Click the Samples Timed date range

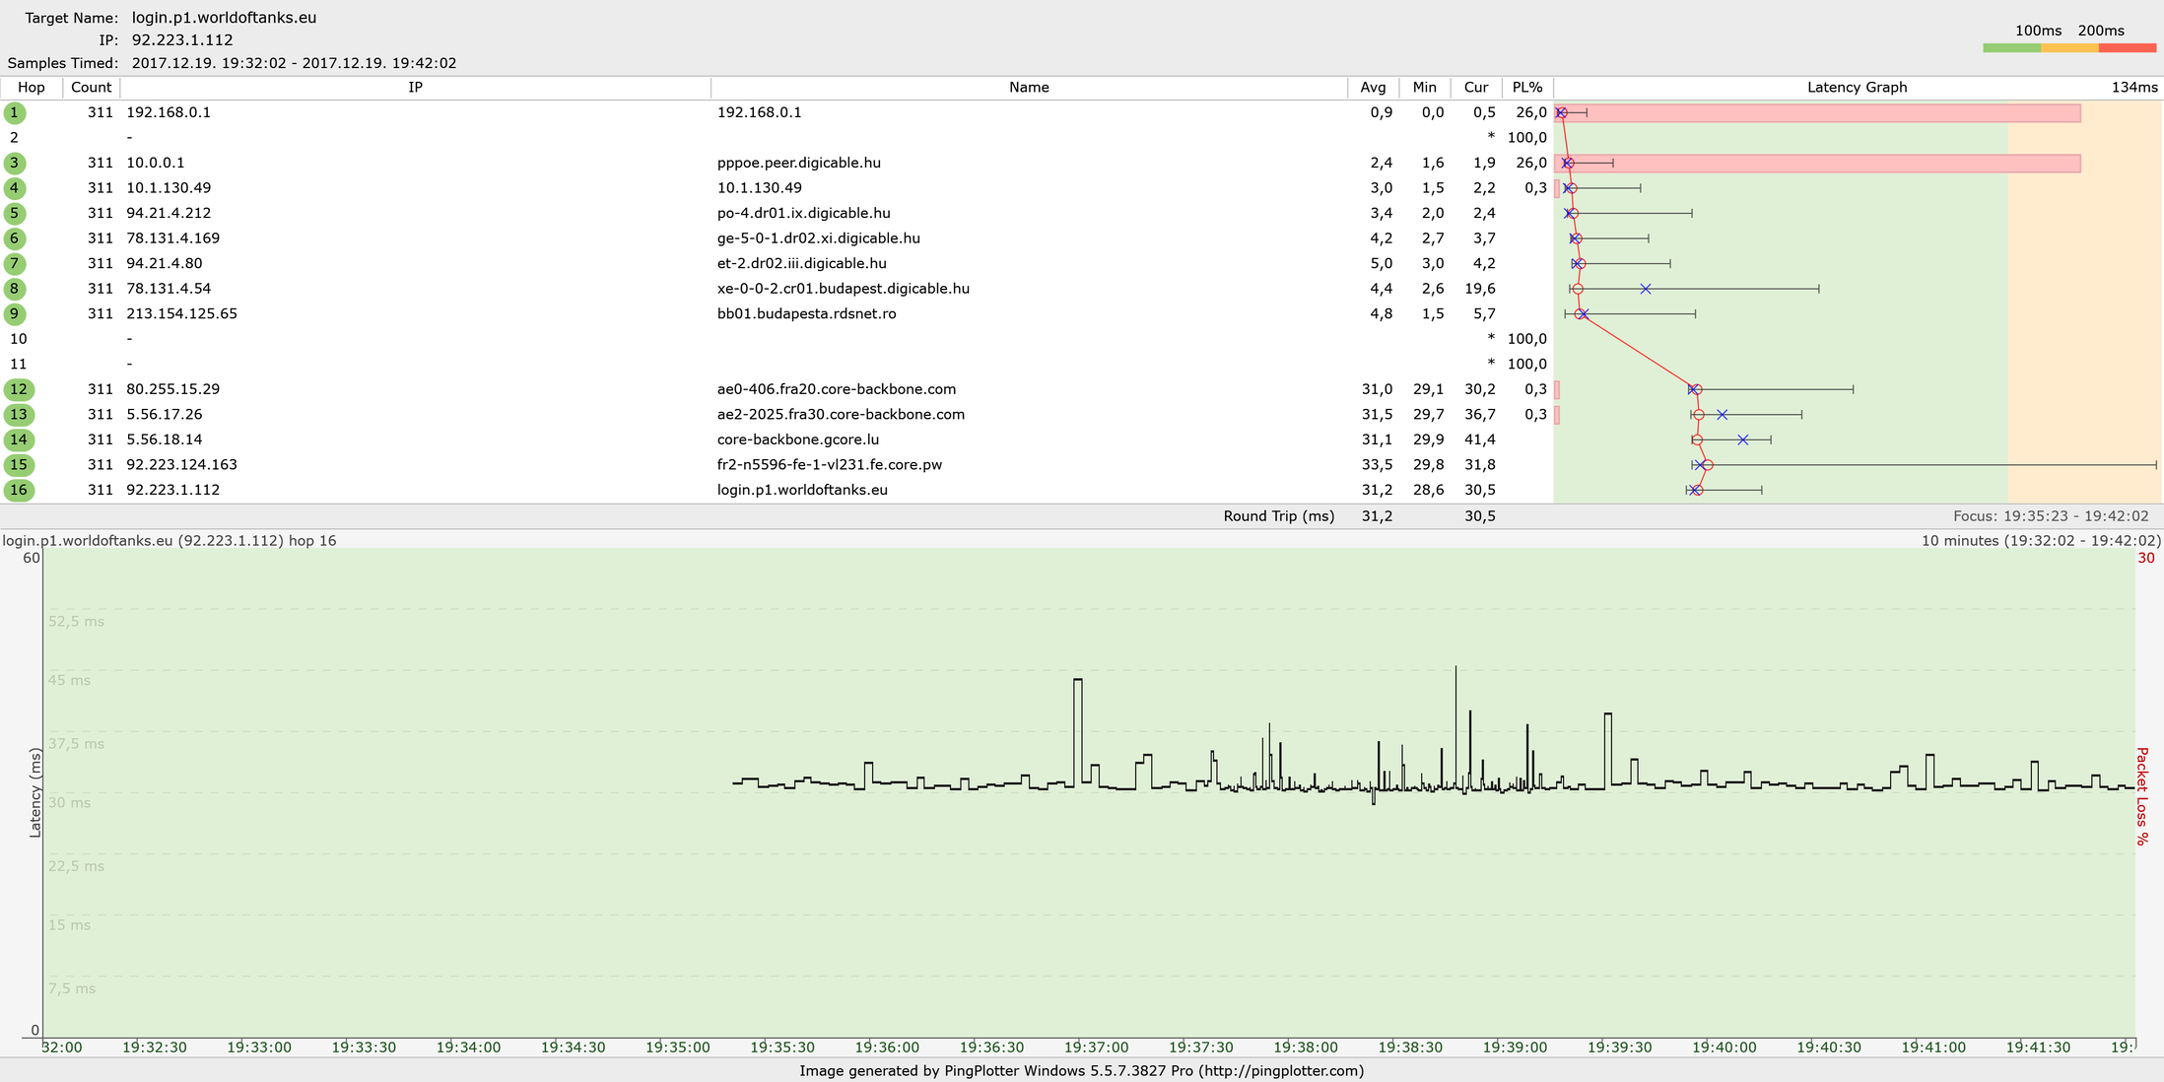tap(294, 63)
